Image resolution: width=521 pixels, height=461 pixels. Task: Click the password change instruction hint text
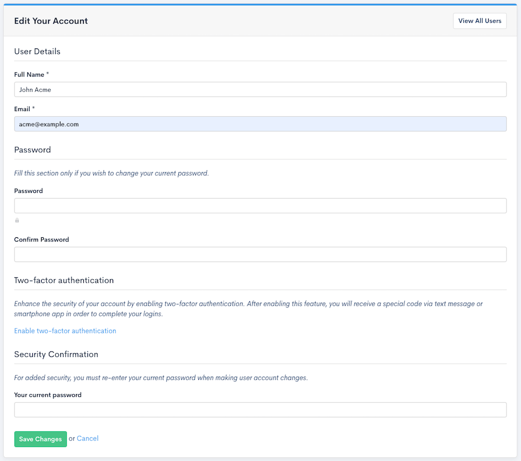[111, 173]
